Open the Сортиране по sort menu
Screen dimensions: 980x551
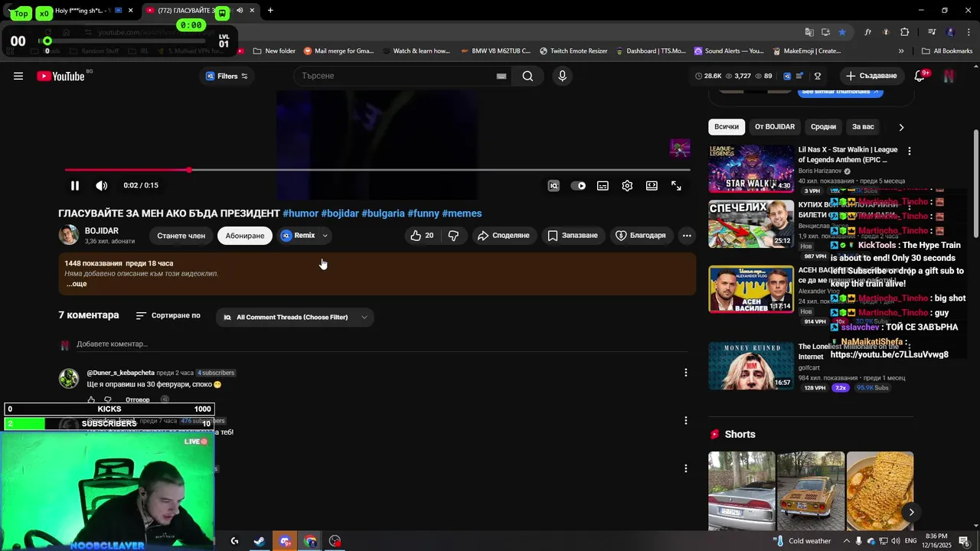pos(168,315)
